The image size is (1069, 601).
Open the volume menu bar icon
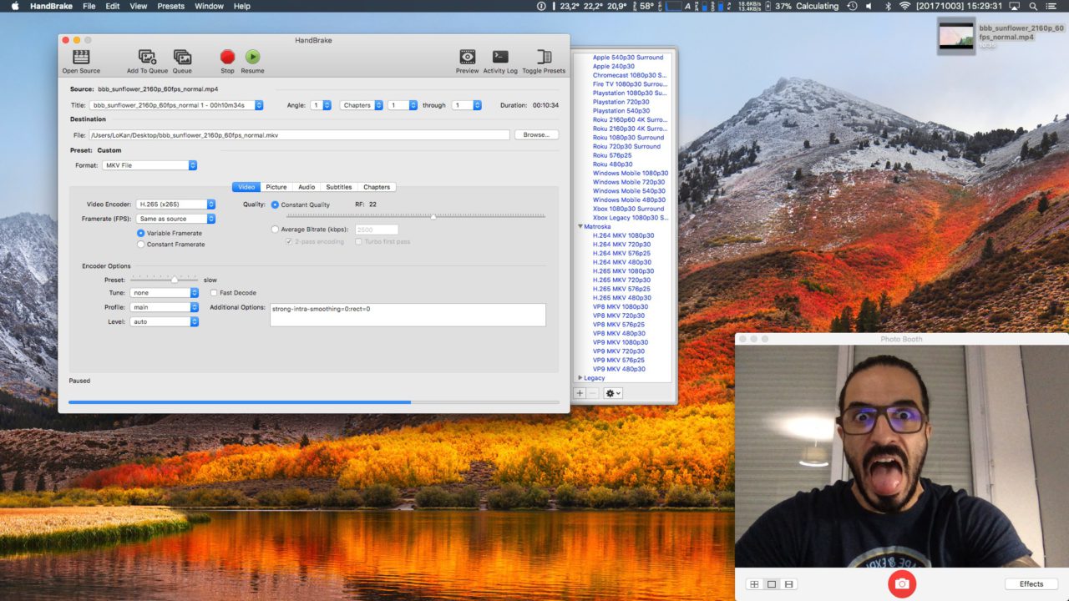[x=869, y=6]
